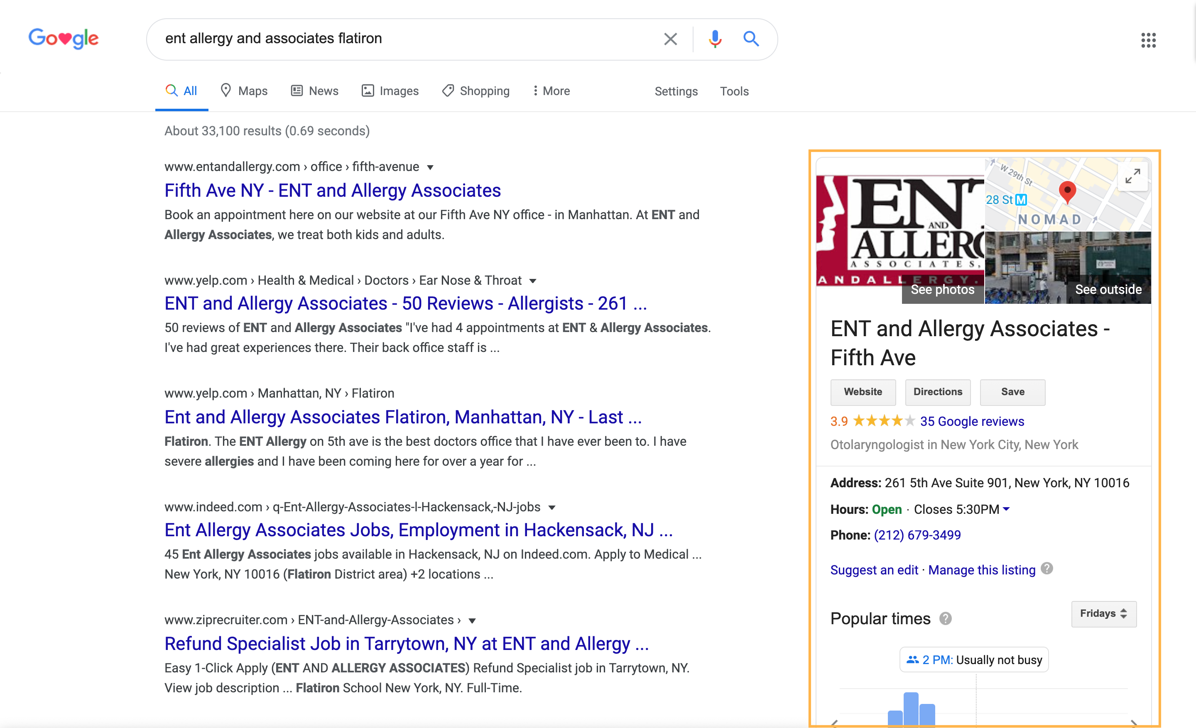Click the Website button

863,392
